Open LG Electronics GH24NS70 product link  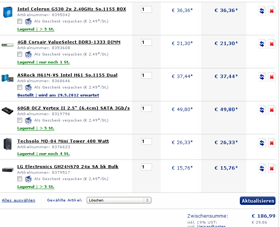(x=68, y=167)
